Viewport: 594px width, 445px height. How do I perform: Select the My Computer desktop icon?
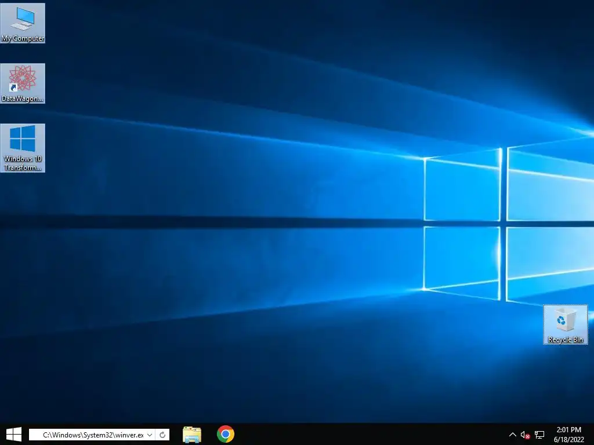pyautogui.click(x=23, y=23)
